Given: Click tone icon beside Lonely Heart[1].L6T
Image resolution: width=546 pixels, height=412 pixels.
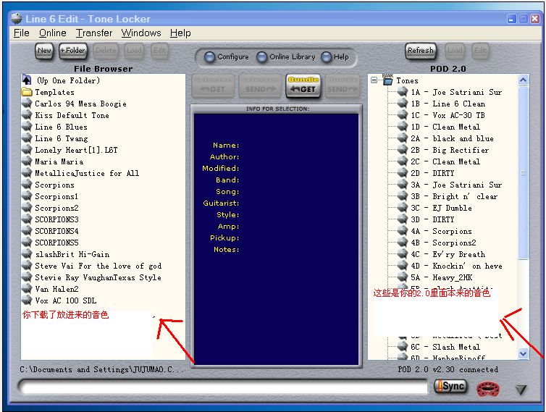Looking at the screenshot, I should (x=27, y=150).
